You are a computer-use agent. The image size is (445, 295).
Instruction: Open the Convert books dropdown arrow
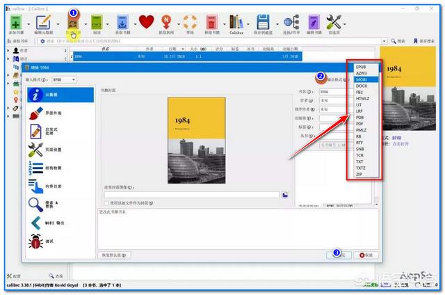coord(86,24)
